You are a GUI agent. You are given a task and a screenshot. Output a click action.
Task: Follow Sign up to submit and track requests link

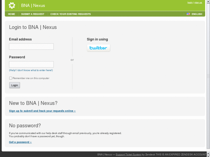[42, 111]
